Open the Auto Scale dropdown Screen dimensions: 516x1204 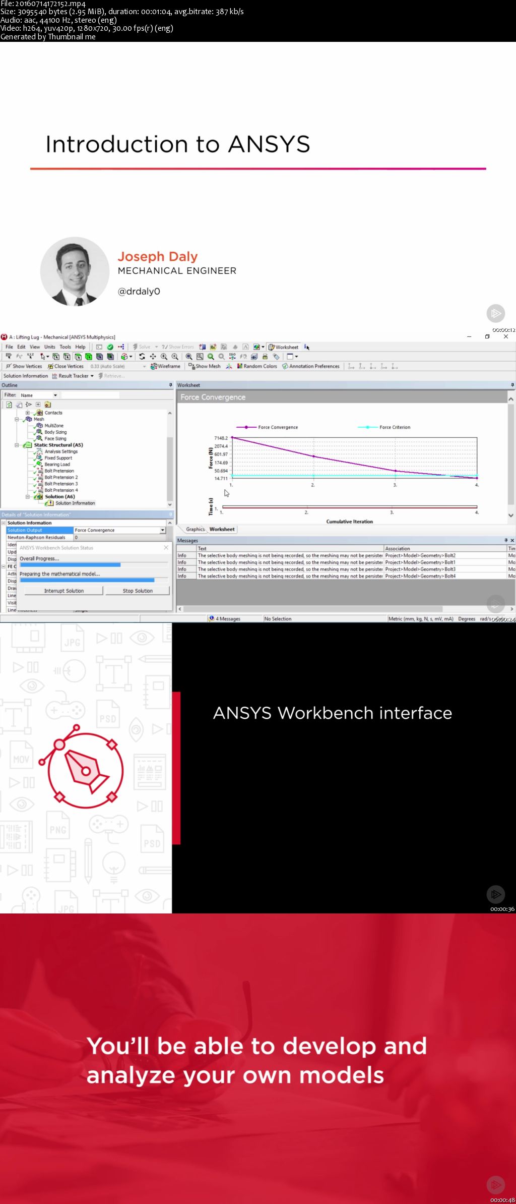144,367
